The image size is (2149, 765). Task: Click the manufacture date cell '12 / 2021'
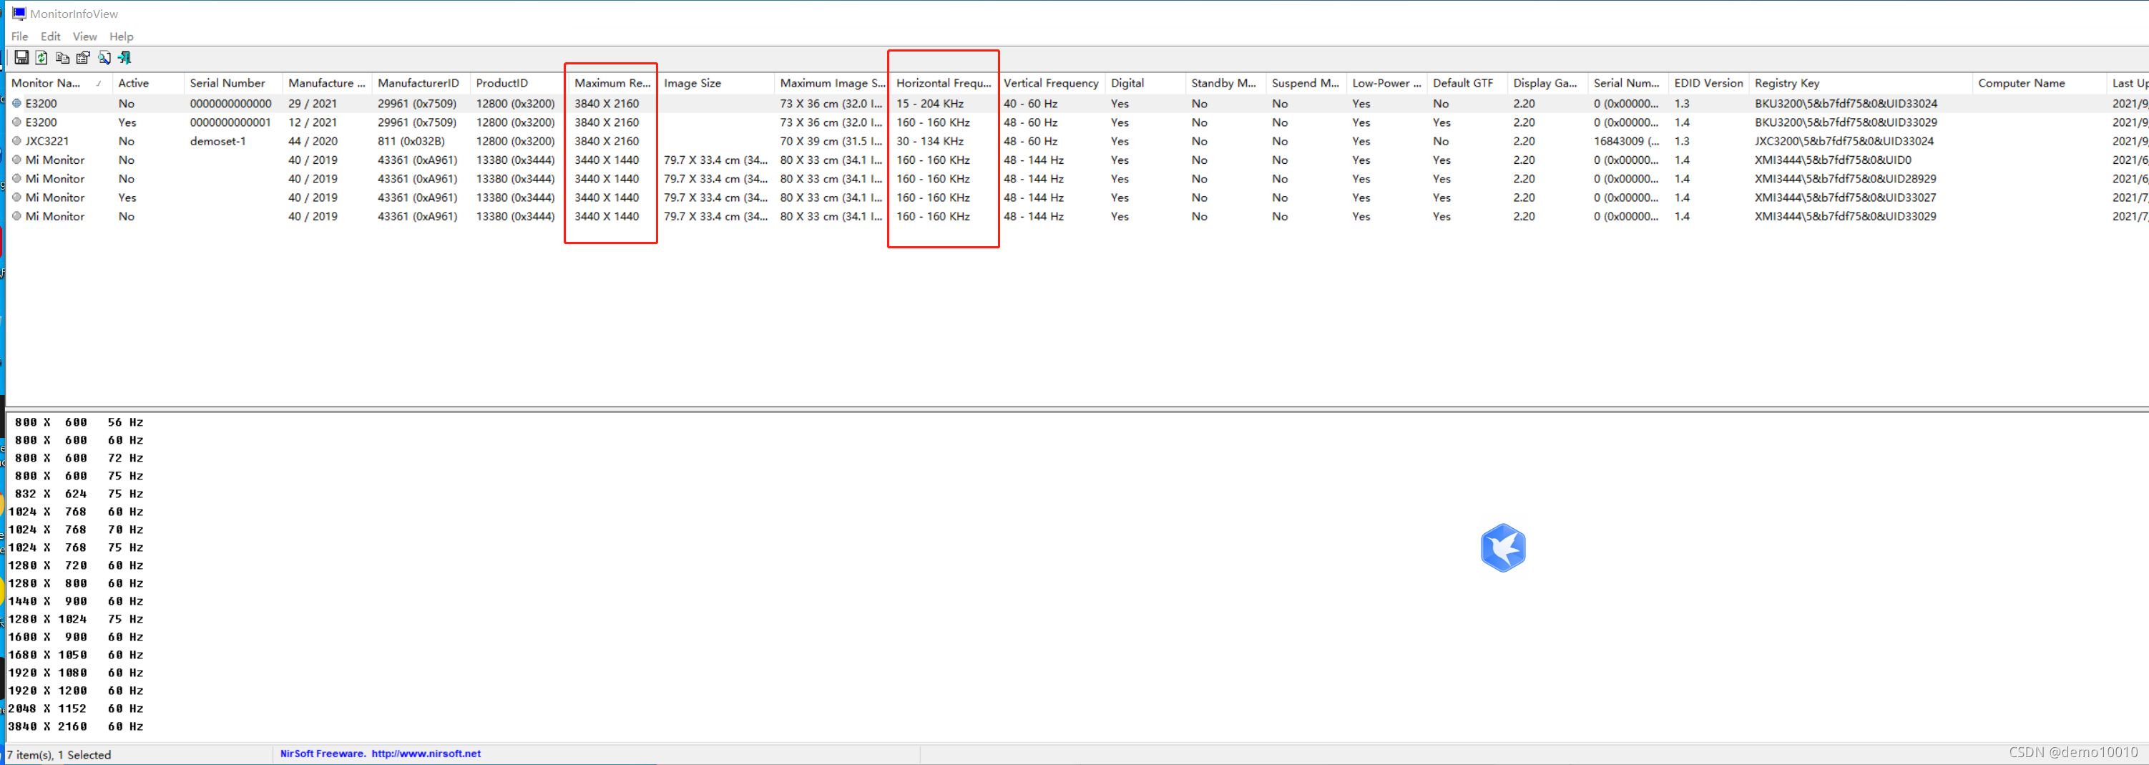[313, 122]
